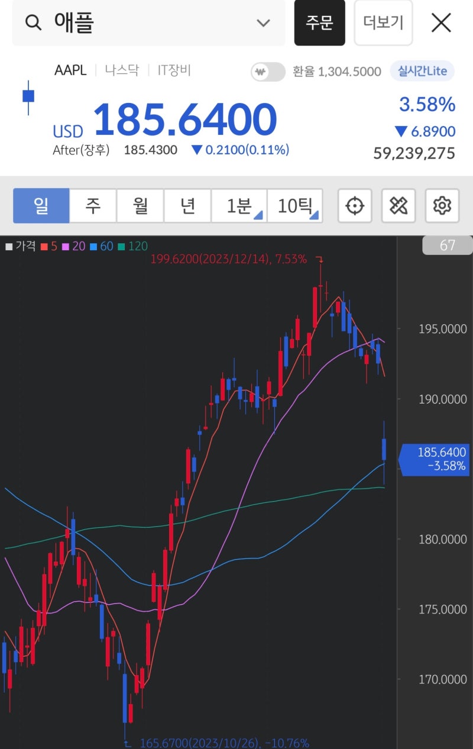473x749 pixels.
Task: Activate the crosshair target tool
Action: [355, 206]
